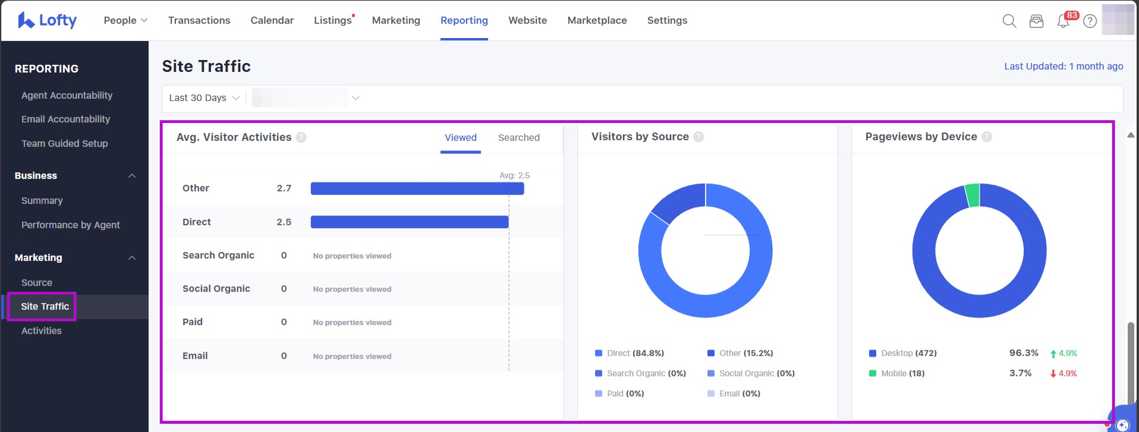Open the Last 30 Days dropdown
This screenshot has height=432, width=1139.
(204, 98)
